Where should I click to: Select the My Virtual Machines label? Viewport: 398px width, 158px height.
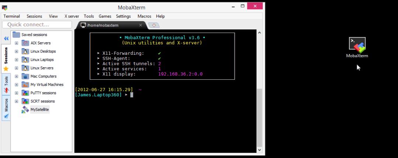click(x=47, y=85)
